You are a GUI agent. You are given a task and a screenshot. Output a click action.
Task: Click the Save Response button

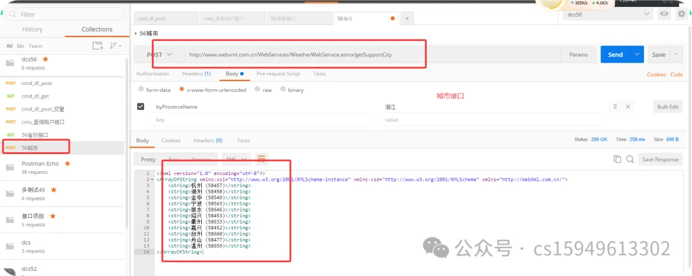click(660, 159)
